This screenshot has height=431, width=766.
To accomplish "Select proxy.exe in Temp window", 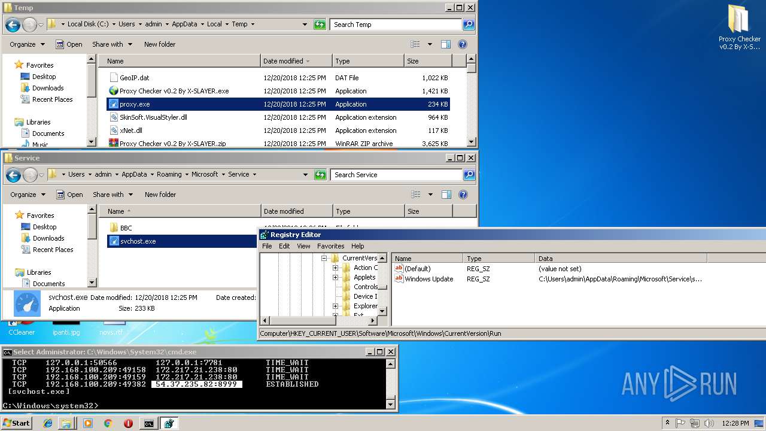I will pos(278,104).
